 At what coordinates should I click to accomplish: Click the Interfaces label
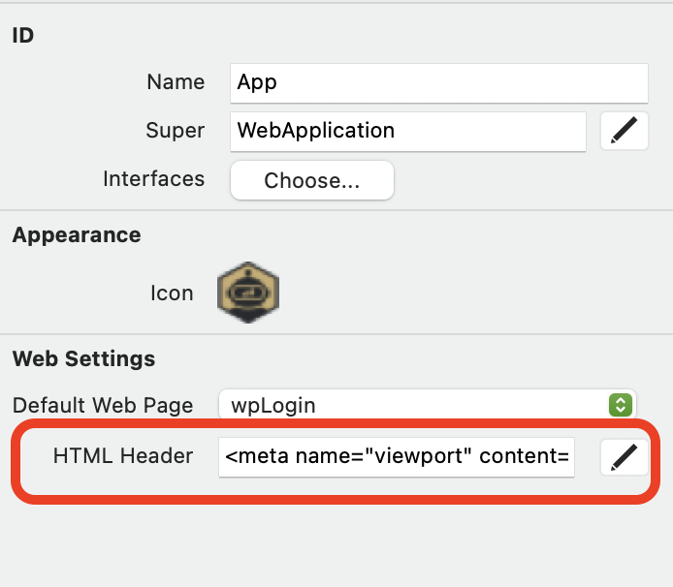[x=153, y=179]
